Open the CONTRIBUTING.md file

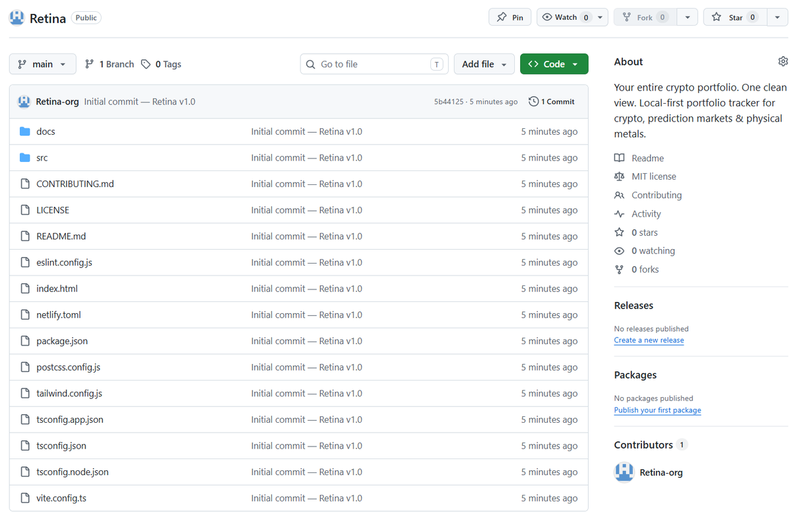pyautogui.click(x=75, y=184)
